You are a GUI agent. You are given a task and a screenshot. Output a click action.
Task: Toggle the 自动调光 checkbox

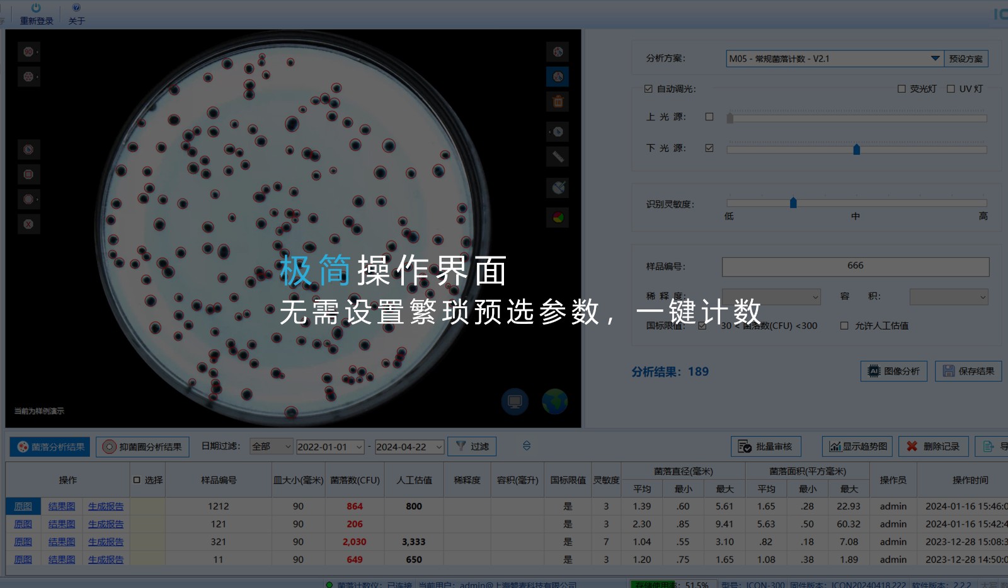click(648, 89)
